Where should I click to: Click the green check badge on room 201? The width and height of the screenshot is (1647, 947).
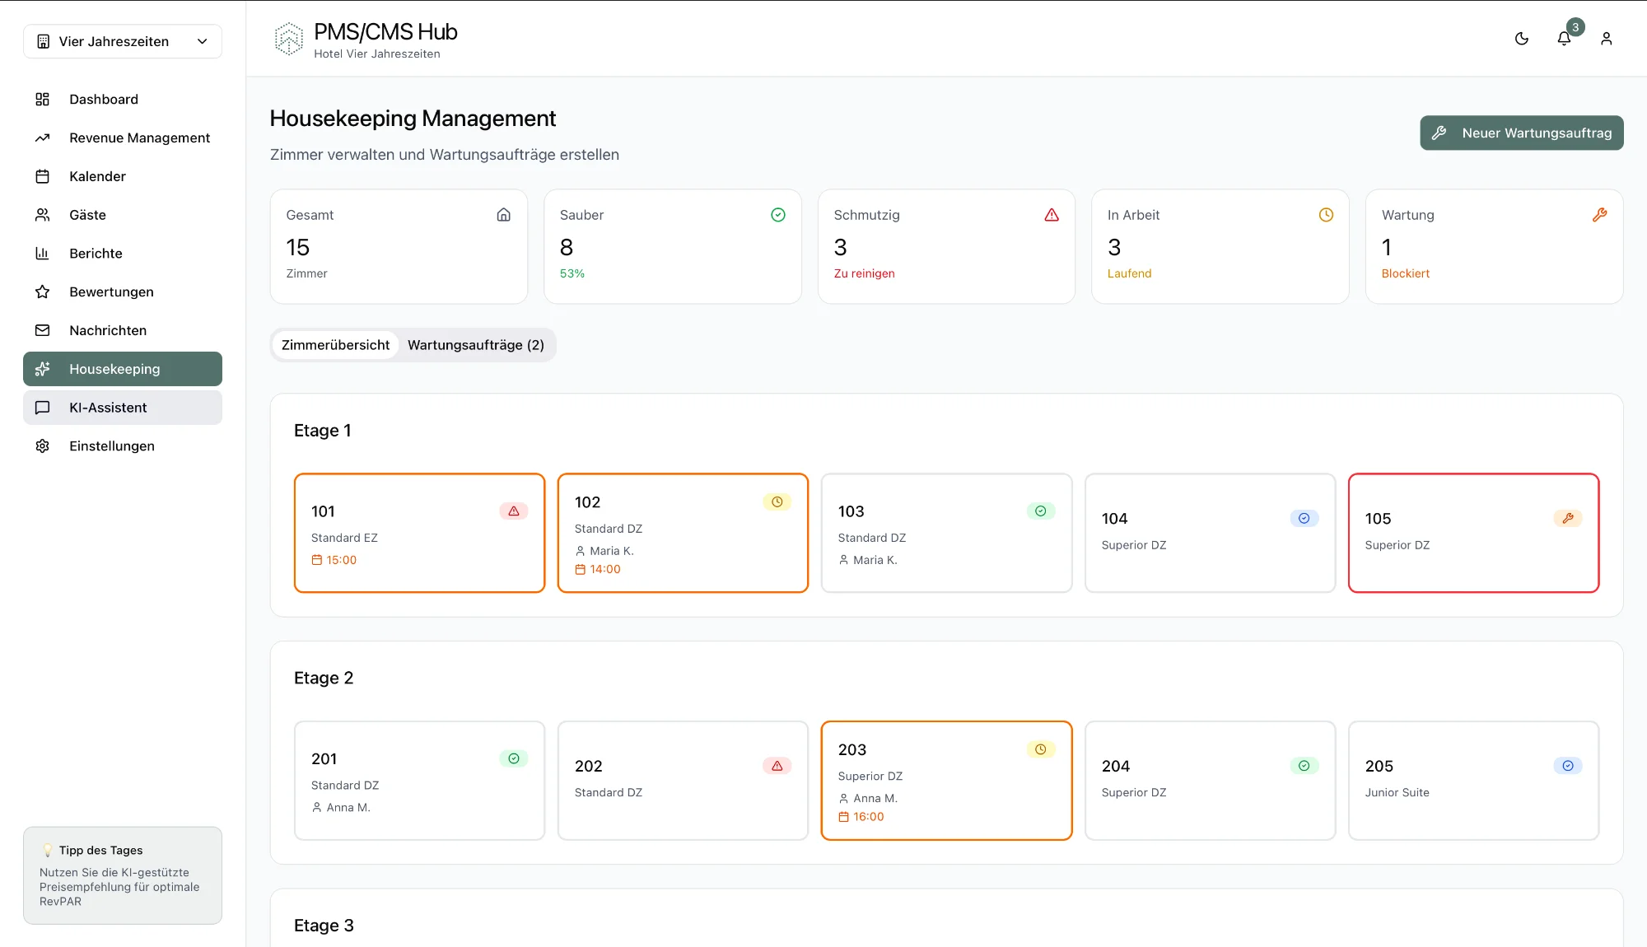pyautogui.click(x=513, y=759)
